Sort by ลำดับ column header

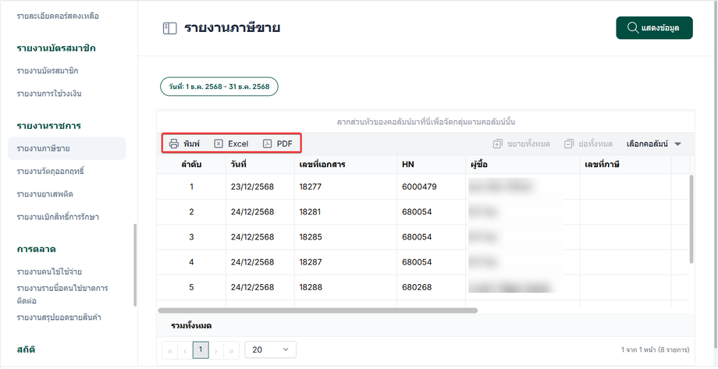[191, 165]
